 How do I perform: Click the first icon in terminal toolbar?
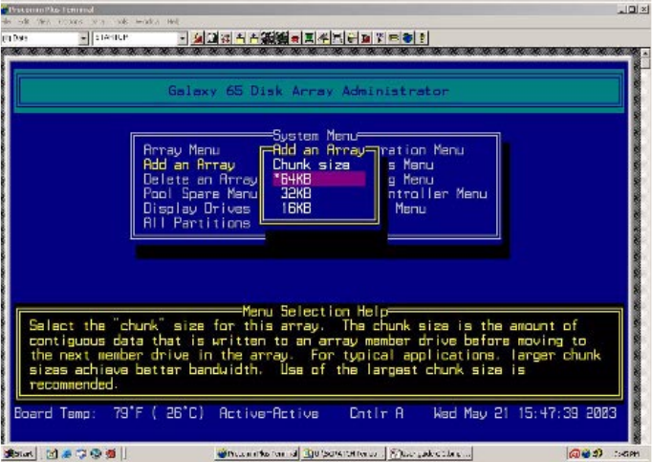tap(198, 37)
